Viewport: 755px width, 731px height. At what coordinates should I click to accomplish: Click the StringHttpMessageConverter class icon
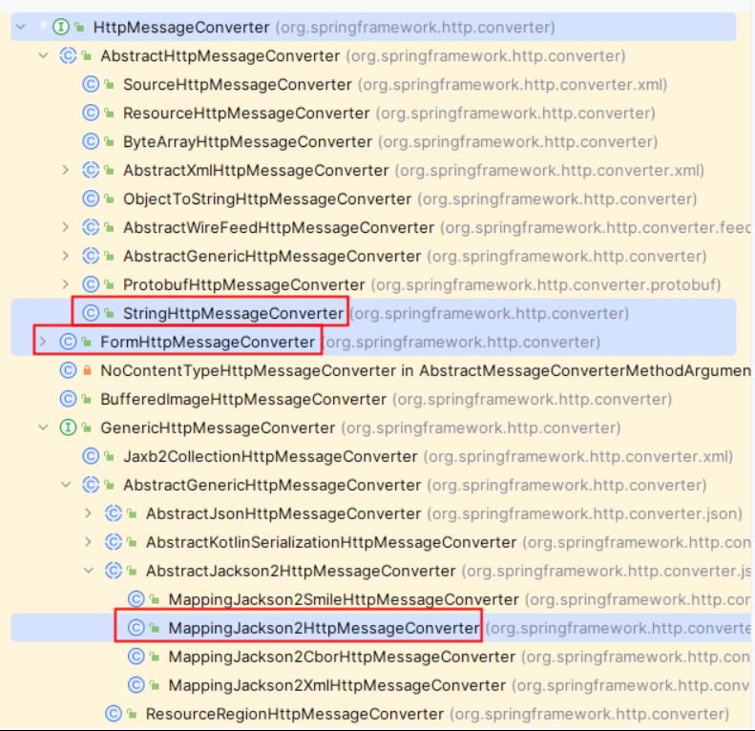pos(91,313)
